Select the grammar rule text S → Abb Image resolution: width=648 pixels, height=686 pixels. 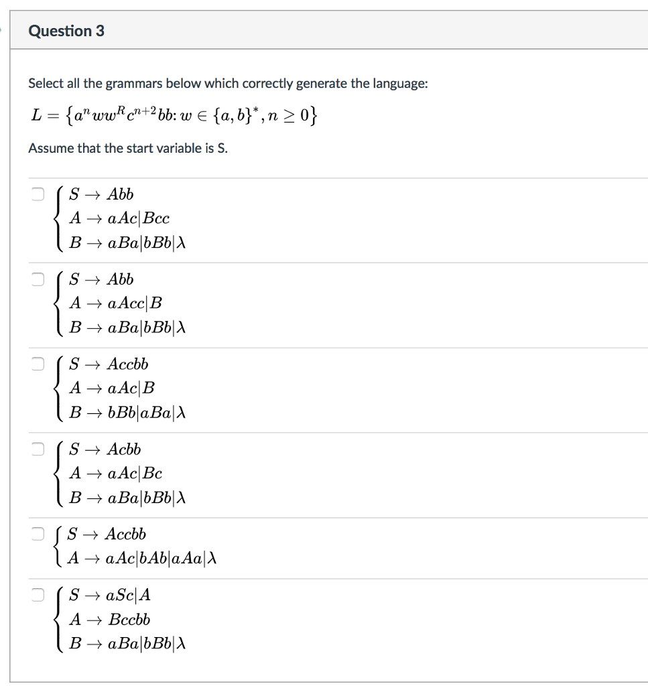[x=101, y=194]
